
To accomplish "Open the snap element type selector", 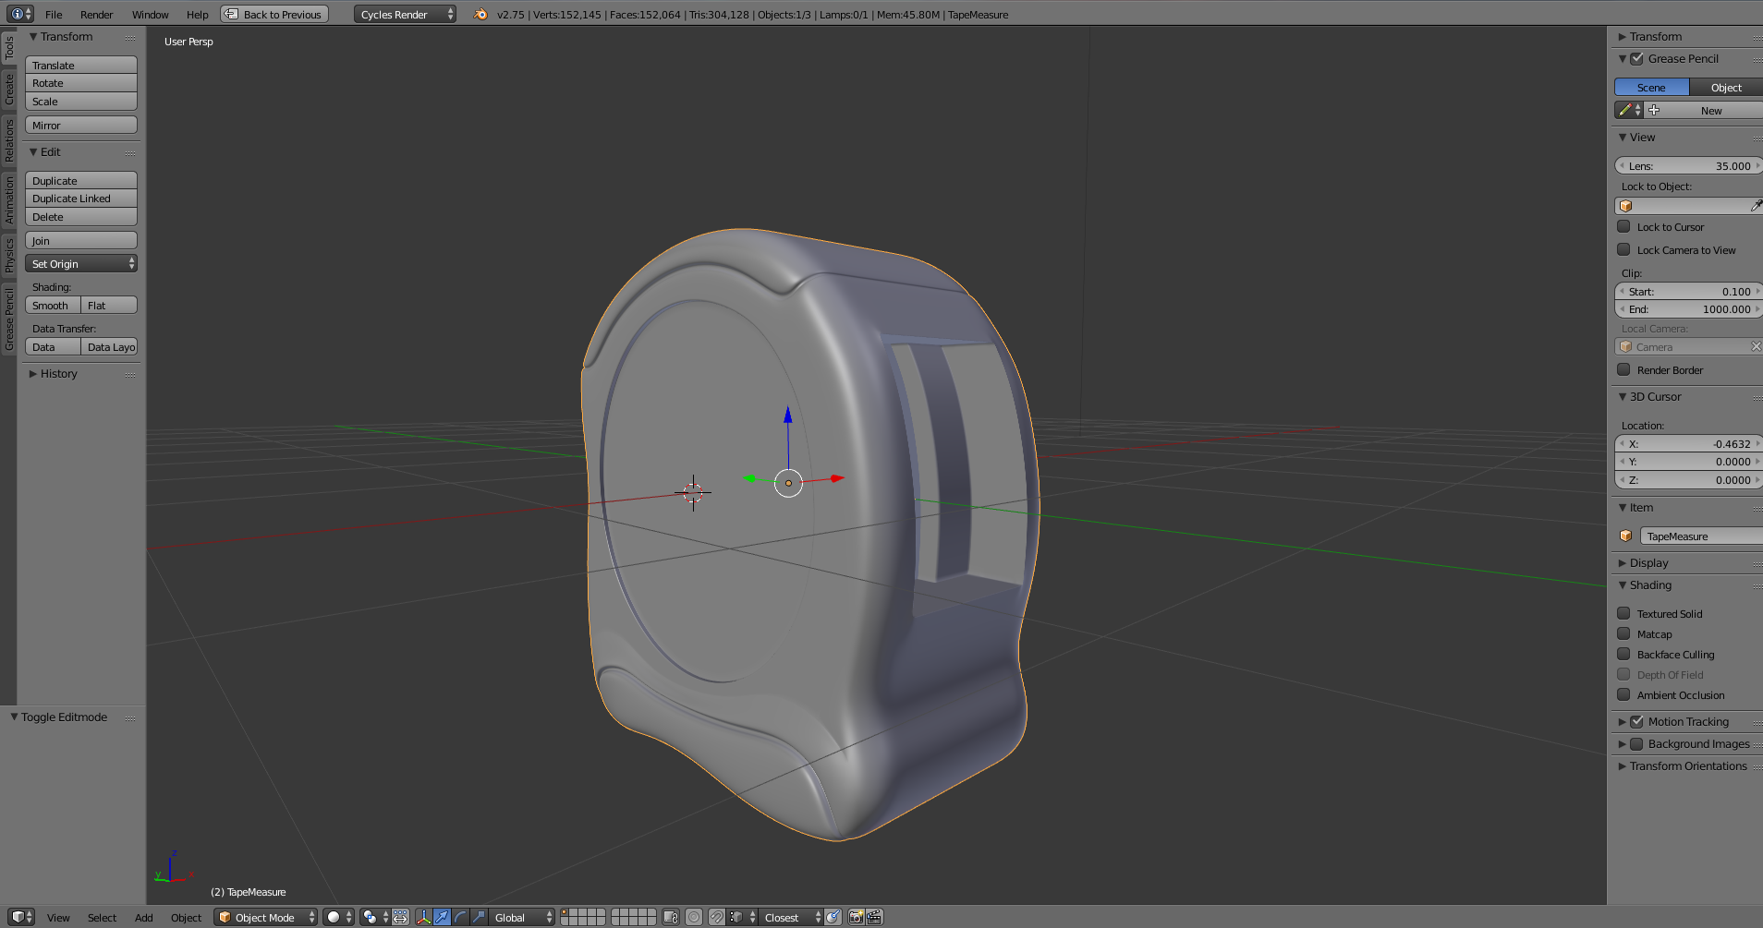I will (x=742, y=917).
